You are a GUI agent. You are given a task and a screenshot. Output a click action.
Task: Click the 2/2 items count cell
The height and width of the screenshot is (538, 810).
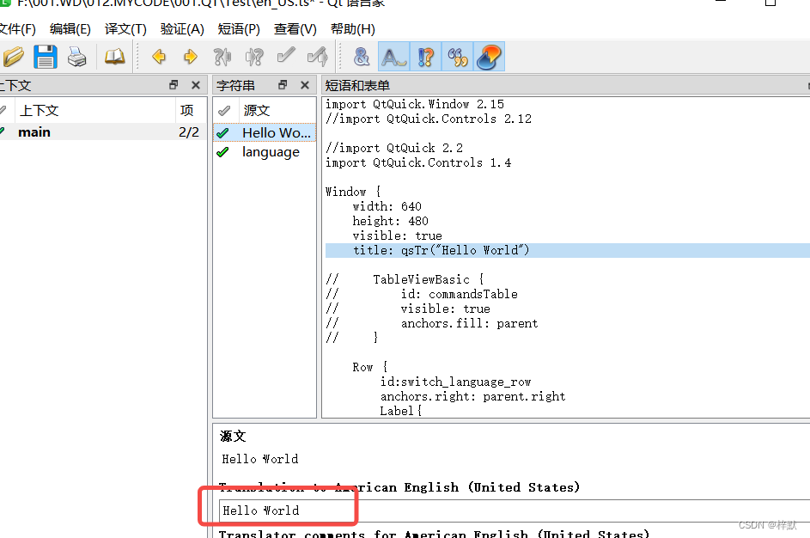[x=189, y=132]
